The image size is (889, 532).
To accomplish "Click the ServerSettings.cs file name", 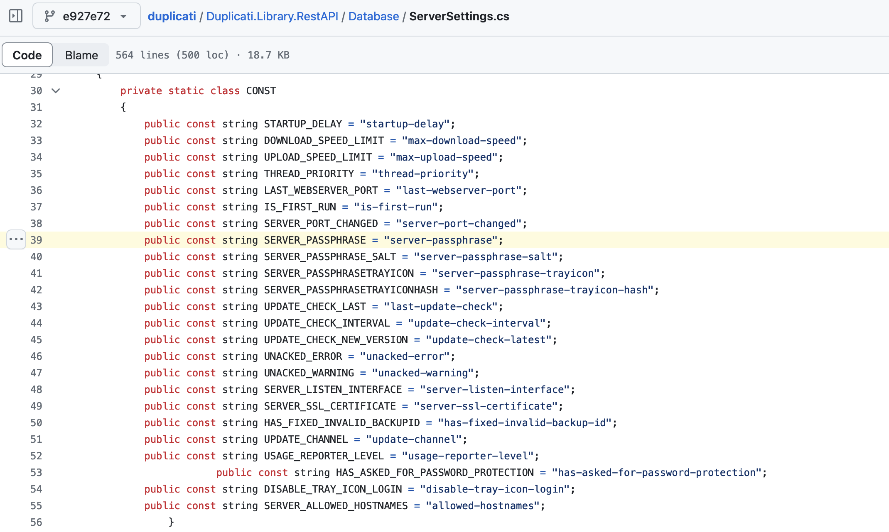I will (x=459, y=16).
